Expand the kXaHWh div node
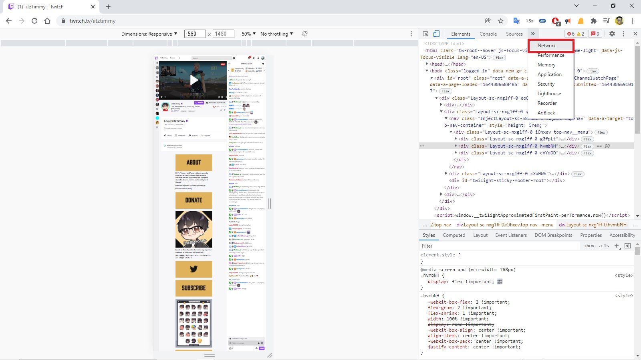This screenshot has width=641, height=360. tap(446, 174)
